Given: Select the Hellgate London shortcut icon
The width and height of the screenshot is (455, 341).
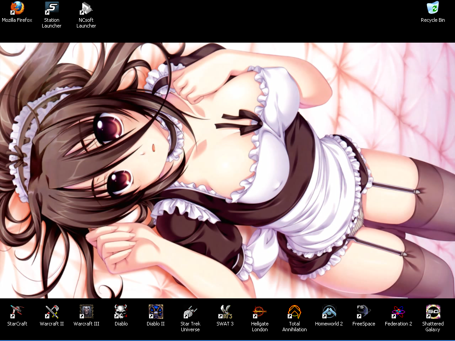Looking at the screenshot, I should pyautogui.click(x=259, y=312).
